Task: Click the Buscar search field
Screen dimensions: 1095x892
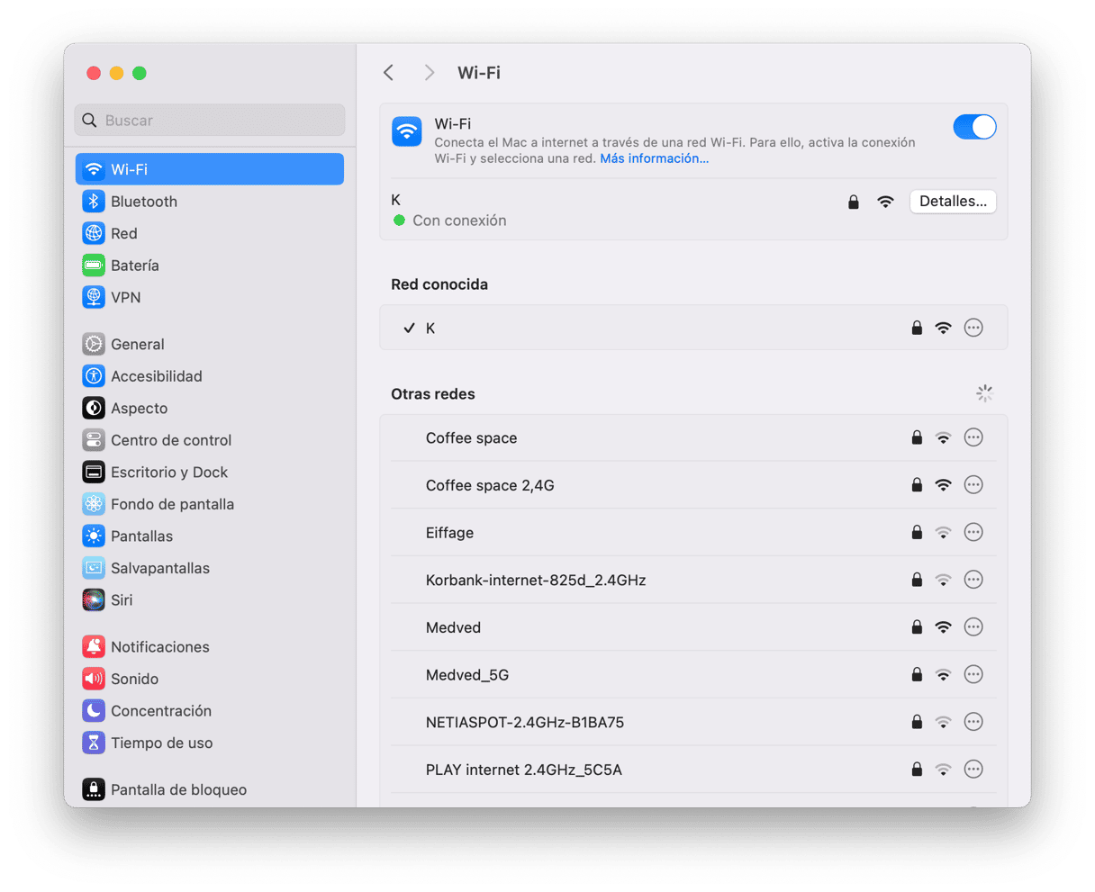Action: click(210, 120)
